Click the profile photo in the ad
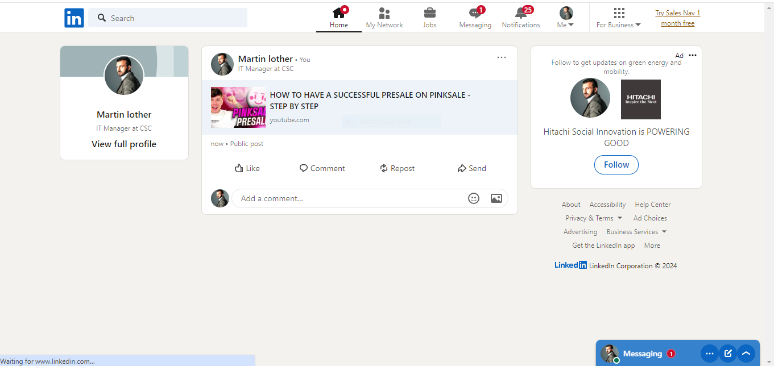The height and width of the screenshot is (366, 774). 590,98
